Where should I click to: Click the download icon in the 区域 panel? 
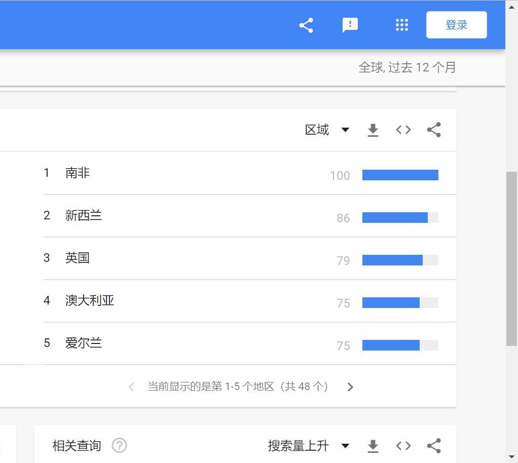click(x=373, y=130)
